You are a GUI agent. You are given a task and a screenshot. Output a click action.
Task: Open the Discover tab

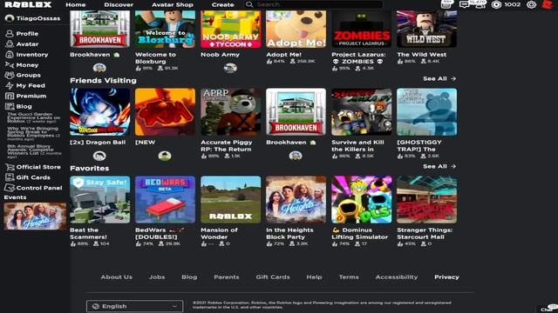119,4
